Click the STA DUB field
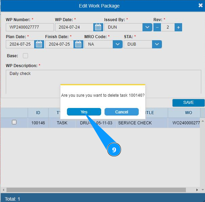The height and width of the screenshot is (202, 205). tap(138, 44)
